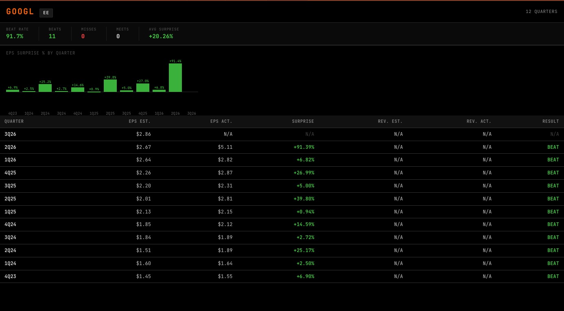Select the 1Q24 quarter row label
This screenshot has width=564, height=311.
pos(11,263)
